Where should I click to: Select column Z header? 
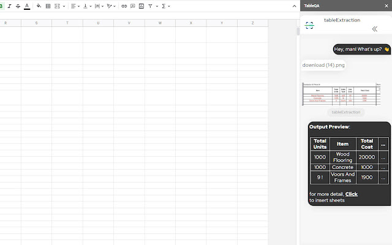coord(252,23)
